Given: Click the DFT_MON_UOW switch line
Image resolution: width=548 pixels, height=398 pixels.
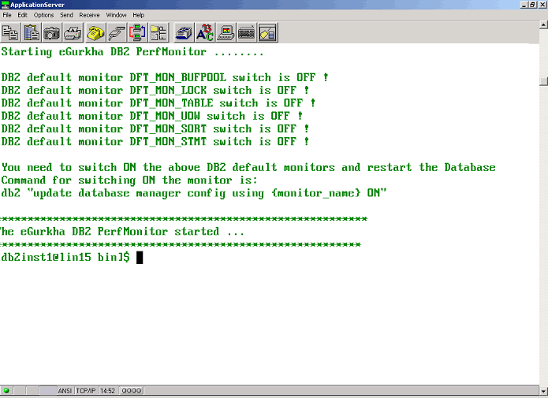Looking at the screenshot, I should point(151,116).
